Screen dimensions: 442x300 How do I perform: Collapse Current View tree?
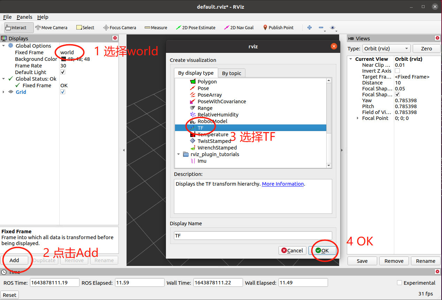click(x=351, y=59)
